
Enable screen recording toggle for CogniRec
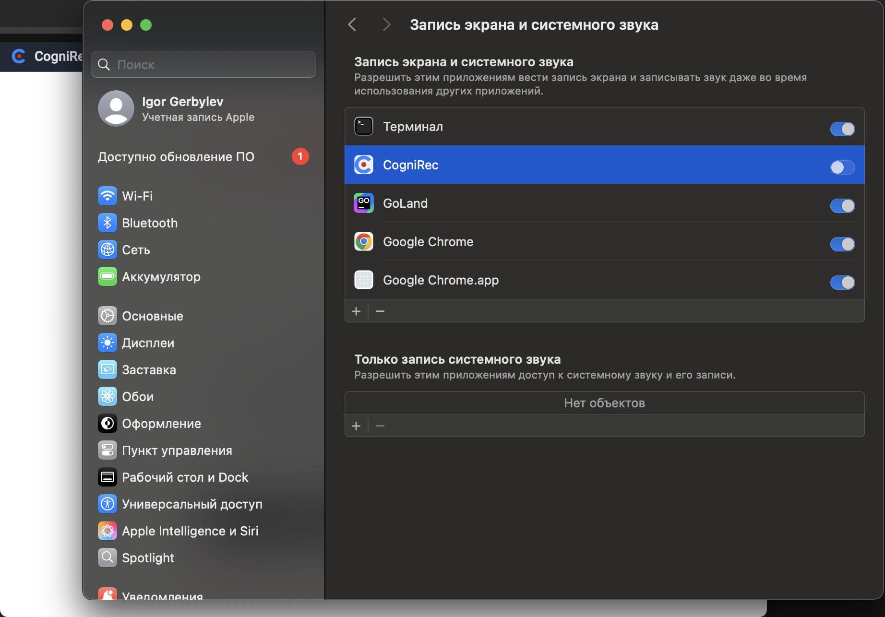click(x=842, y=167)
